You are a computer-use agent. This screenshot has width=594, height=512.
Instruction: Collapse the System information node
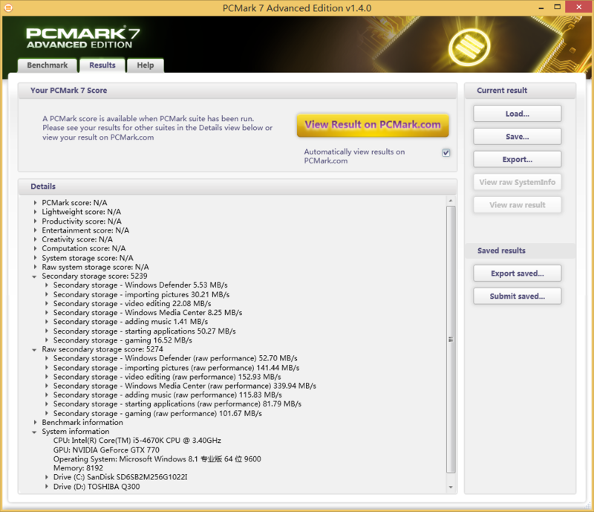34,432
